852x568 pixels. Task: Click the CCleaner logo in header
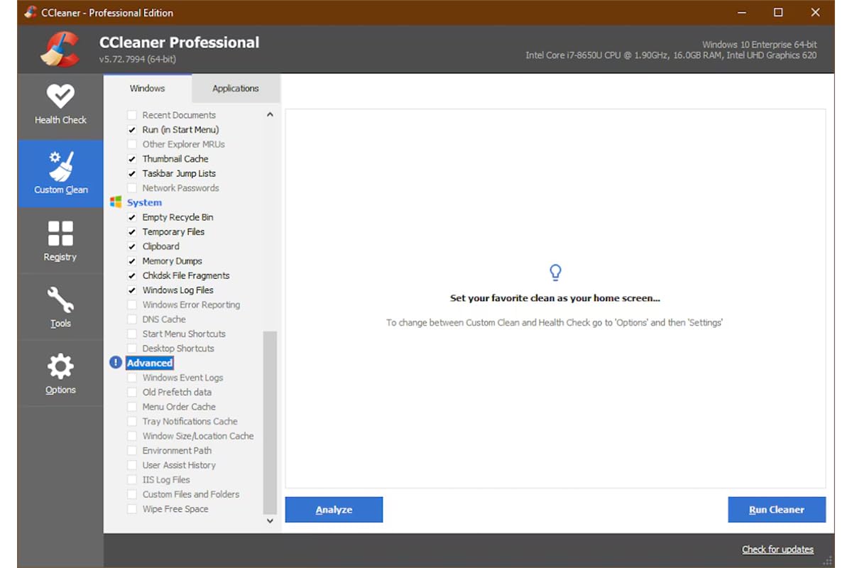coord(60,49)
